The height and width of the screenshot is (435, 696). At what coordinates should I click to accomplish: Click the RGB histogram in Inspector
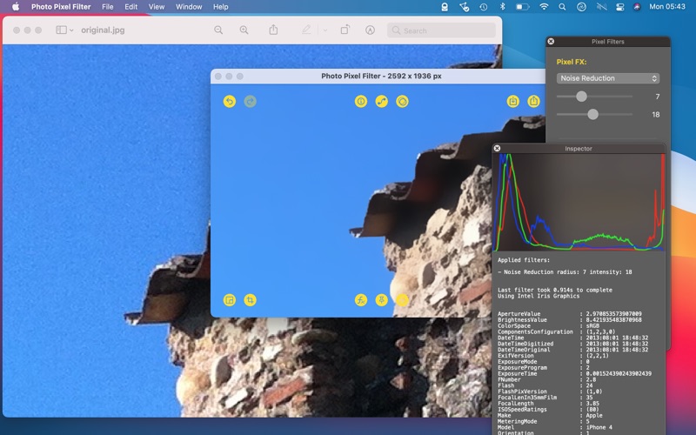click(579, 203)
